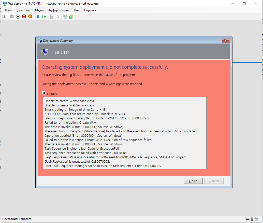Open the Буфер обмена menu
Screen dimensions: 263x223
tap(59, 10)
